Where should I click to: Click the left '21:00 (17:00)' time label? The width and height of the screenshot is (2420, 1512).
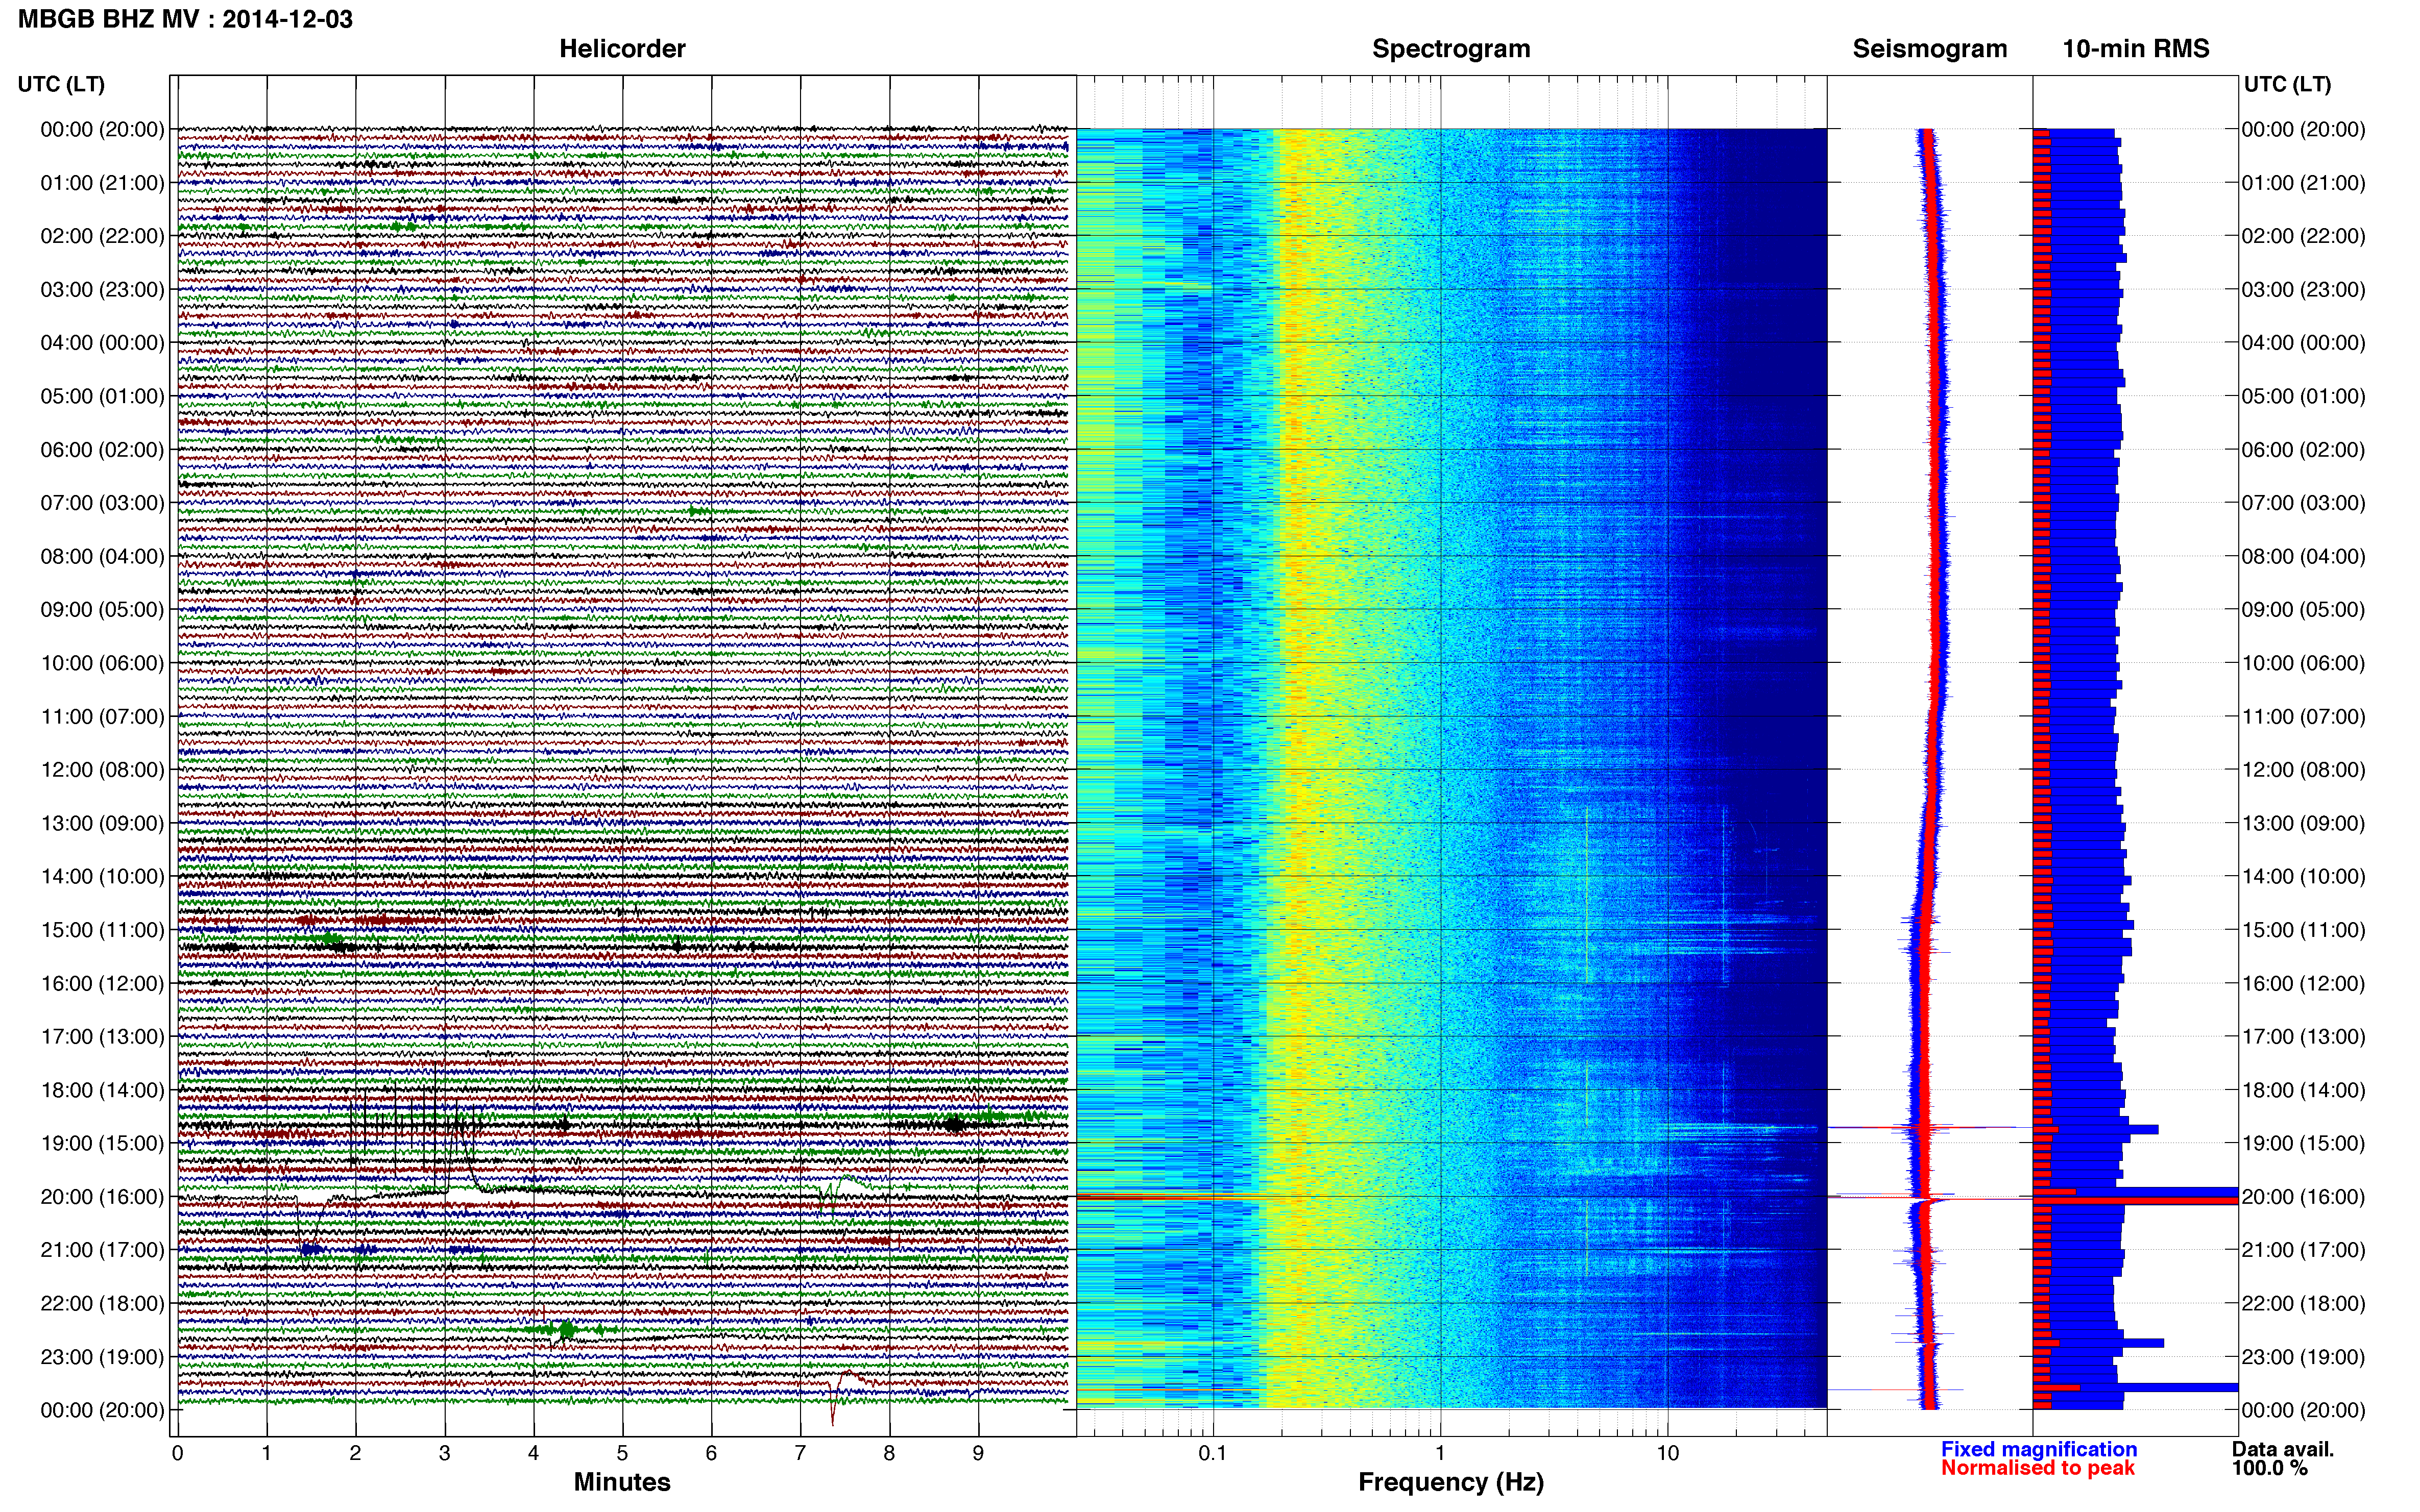point(102,1250)
